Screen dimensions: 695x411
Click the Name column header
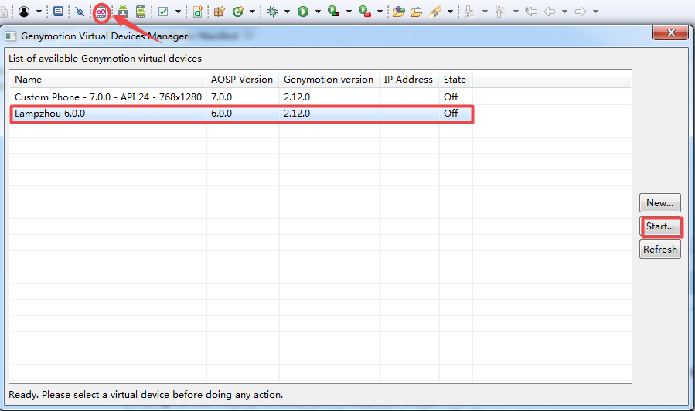(108, 80)
